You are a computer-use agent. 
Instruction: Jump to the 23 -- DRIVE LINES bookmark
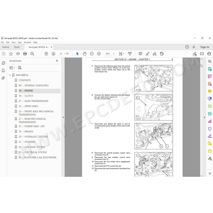click(x=28, y=106)
